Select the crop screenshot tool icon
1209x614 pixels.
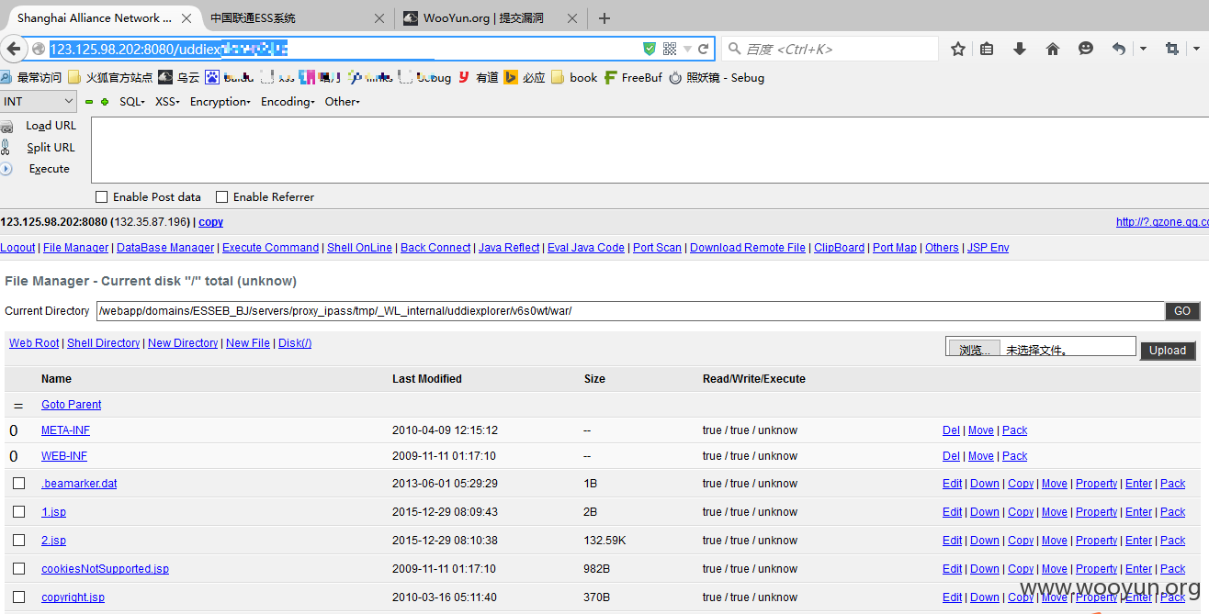[x=1171, y=49]
